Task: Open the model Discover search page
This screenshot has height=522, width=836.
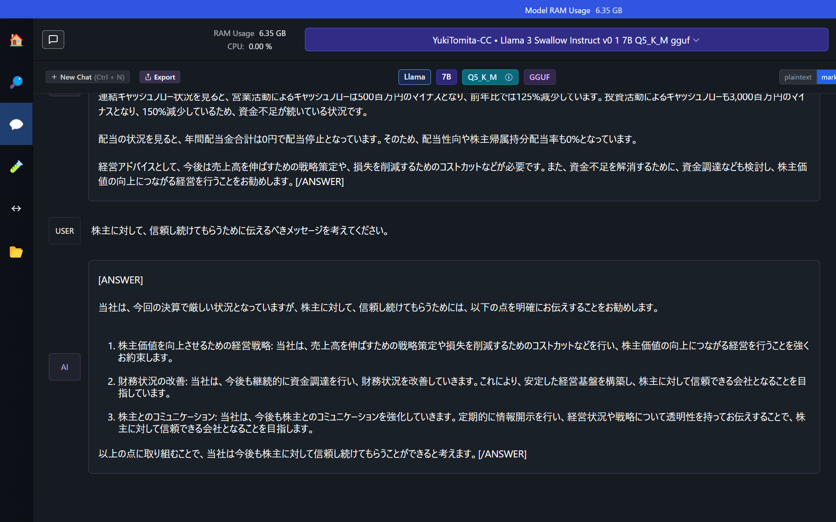Action: pyautogui.click(x=16, y=81)
